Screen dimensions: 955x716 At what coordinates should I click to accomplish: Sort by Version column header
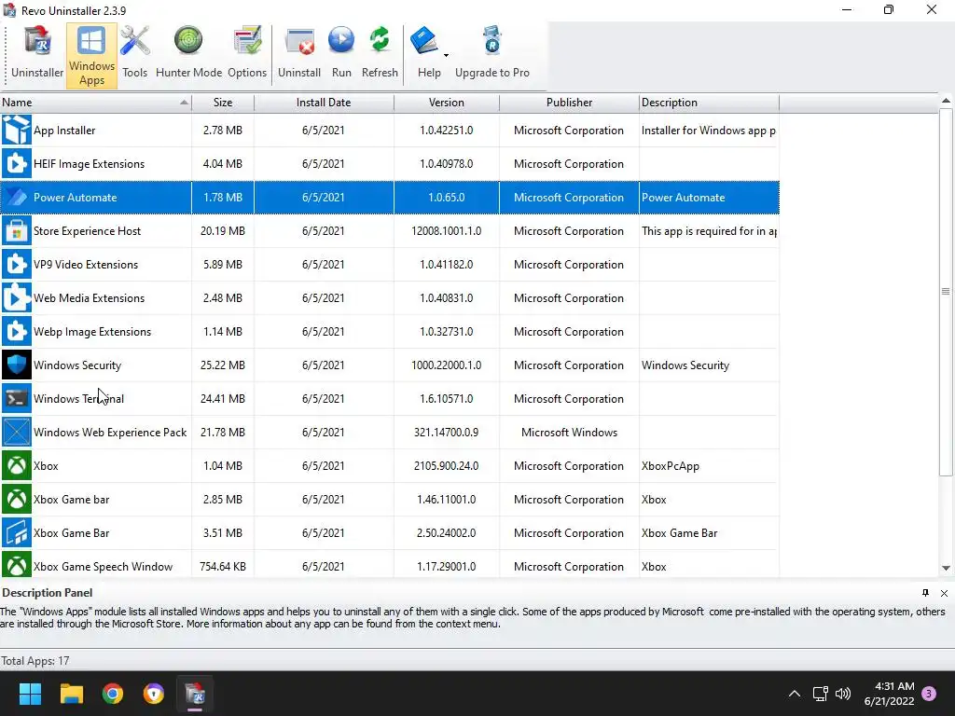tap(447, 103)
